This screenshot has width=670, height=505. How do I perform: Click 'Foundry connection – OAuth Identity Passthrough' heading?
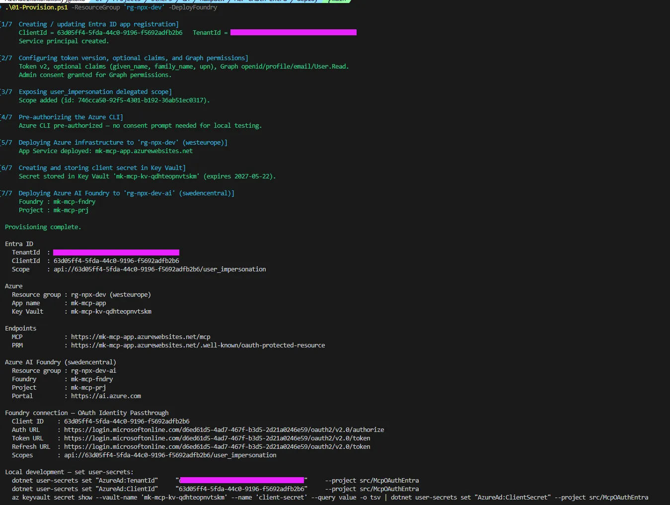click(87, 413)
